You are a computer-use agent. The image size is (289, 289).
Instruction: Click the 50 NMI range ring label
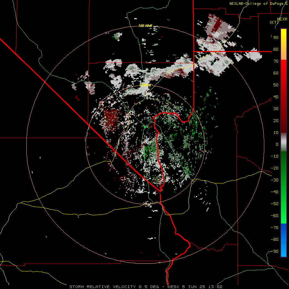point(145,85)
